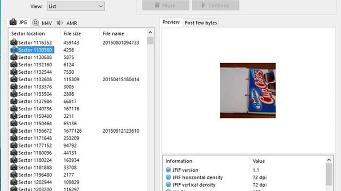Viewport: 341px width, 191px height.
Task: Click camera icon for Sector 1137984
Action: pyautogui.click(x=14, y=101)
